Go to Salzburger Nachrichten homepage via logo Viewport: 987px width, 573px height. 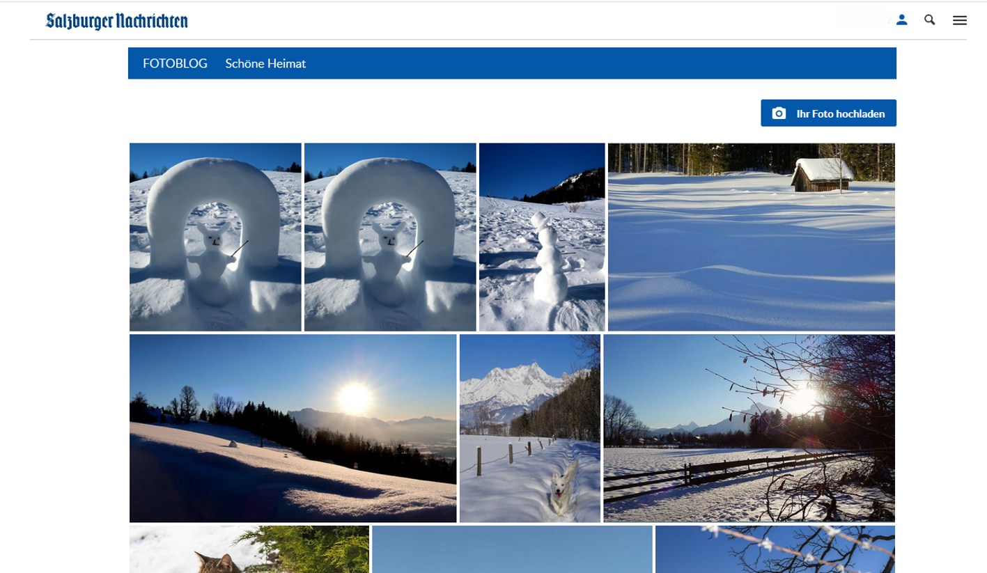point(117,22)
